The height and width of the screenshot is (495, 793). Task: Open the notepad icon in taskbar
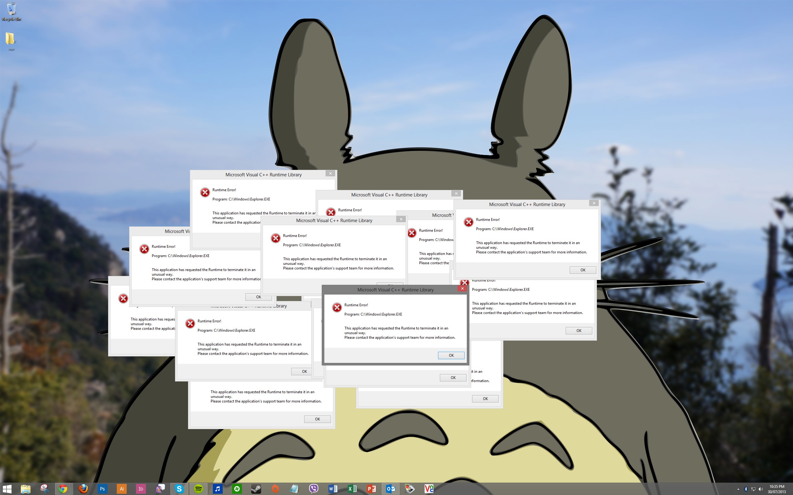pos(294,489)
